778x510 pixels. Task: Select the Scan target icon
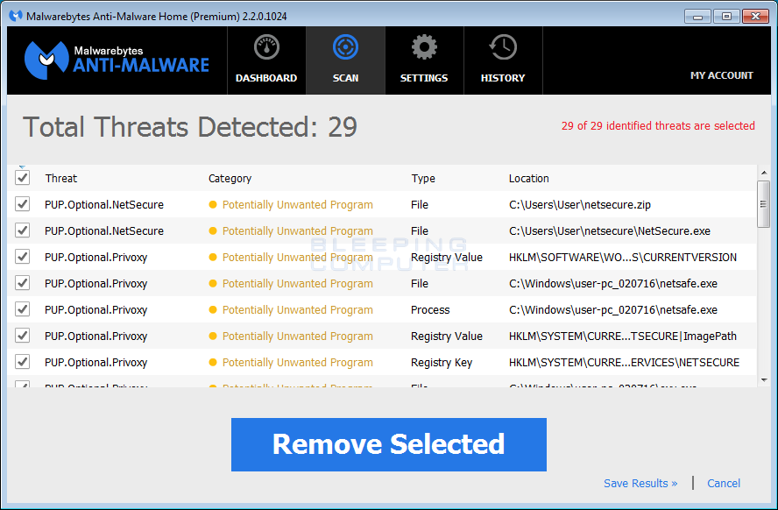pyautogui.click(x=345, y=47)
